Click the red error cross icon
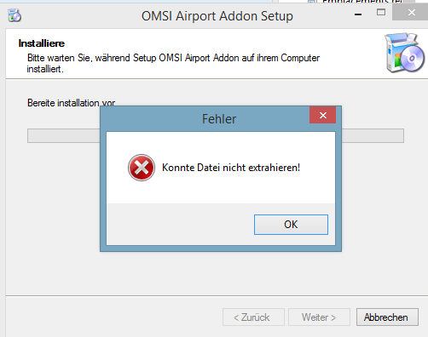Image resolution: width=428 pixels, height=337 pixels. 142,168
